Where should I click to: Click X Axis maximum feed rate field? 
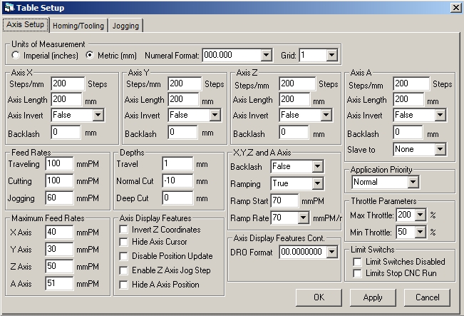coord(59,232)
